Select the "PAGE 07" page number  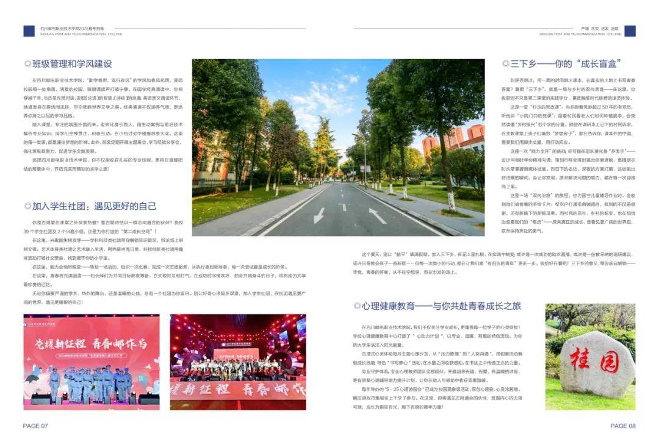[35, 426]
